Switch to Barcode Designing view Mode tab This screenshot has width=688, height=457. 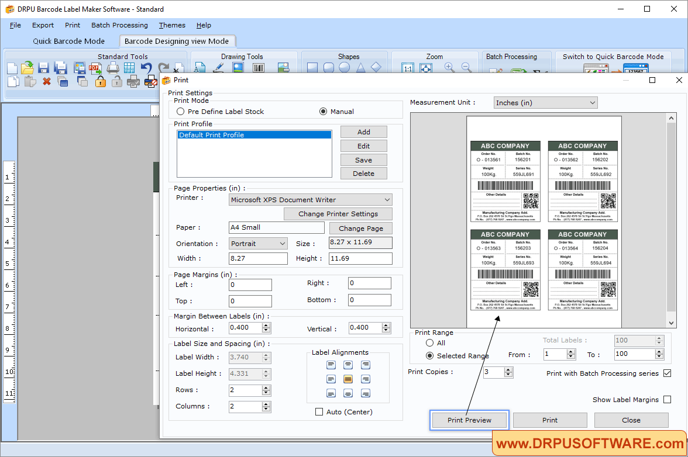coord(177,41)
